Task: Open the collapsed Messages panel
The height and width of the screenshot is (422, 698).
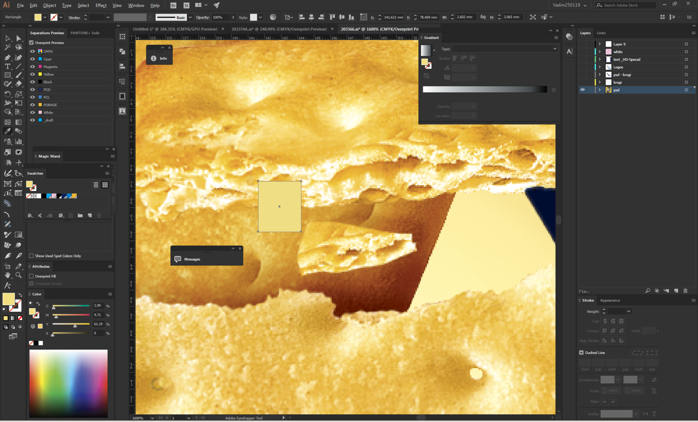Action: (207, 259)
